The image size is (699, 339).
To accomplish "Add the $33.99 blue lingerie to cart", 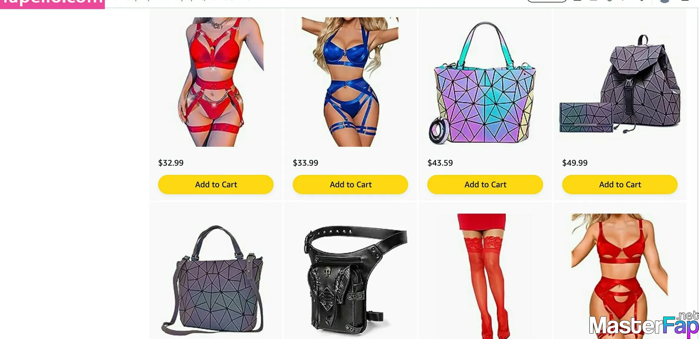I will pos(350,185).
